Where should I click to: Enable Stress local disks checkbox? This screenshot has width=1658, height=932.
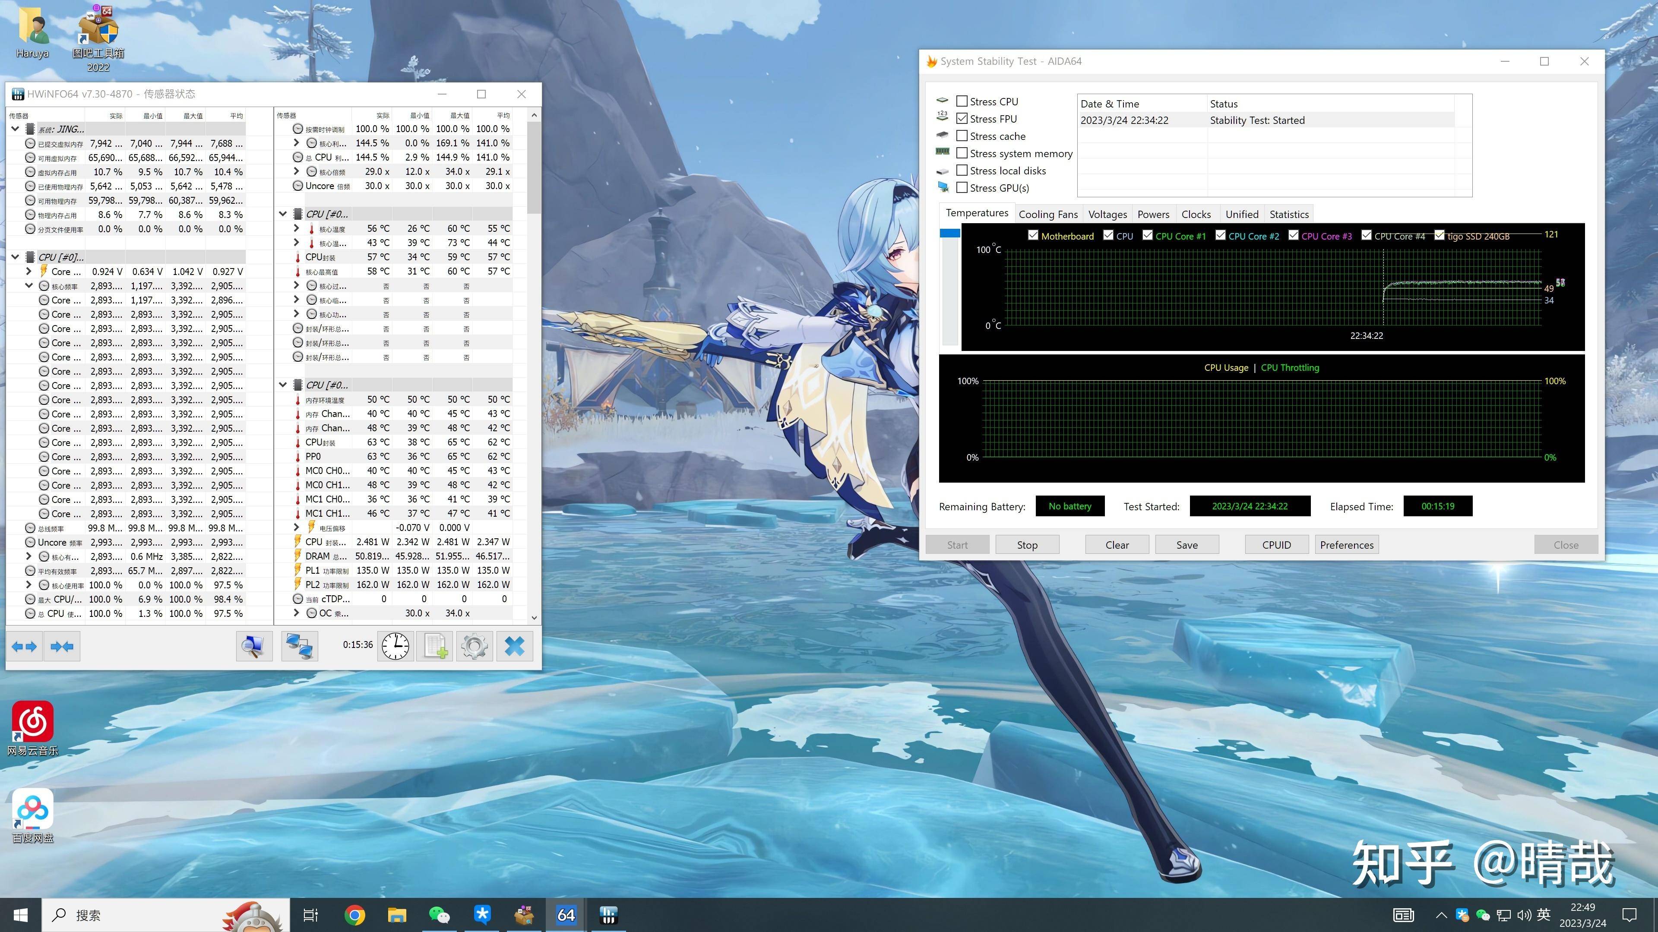coord(962,171)
